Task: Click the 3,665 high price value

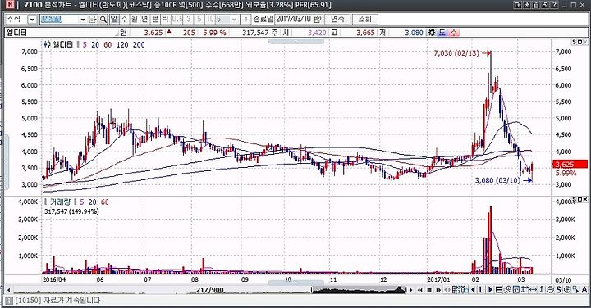Action: point(365,33)
